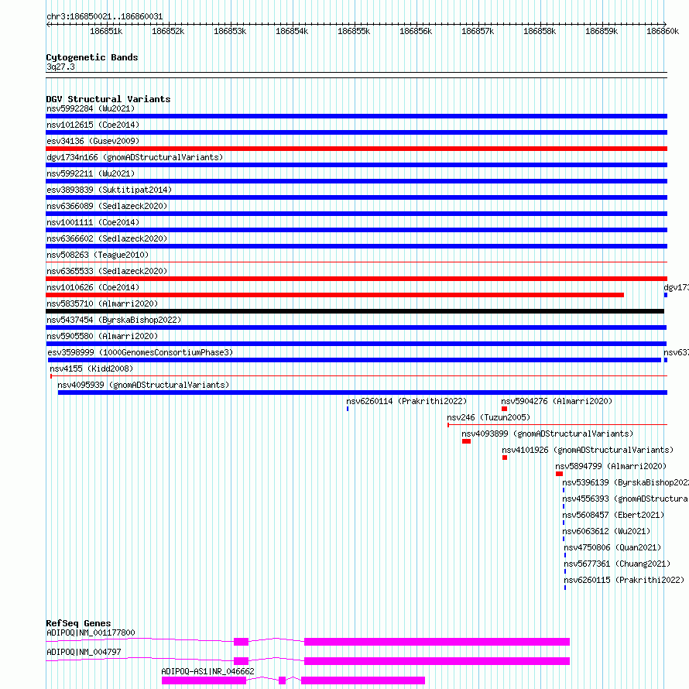Click the small middle exon of ADIPOQ-AS1
Viewport: 689px width, 689px height.
tap(282, 680)
